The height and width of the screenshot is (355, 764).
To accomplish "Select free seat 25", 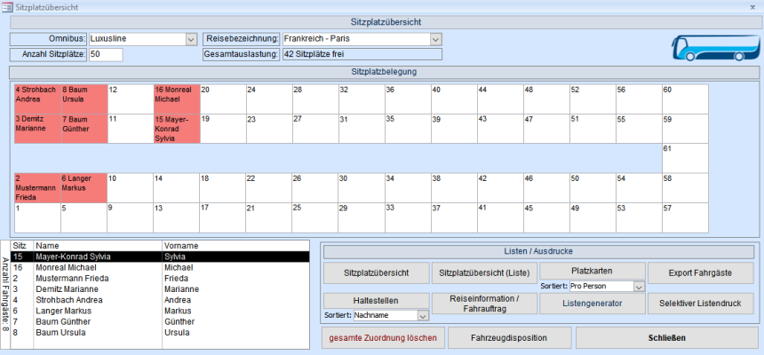I will 315,217.
